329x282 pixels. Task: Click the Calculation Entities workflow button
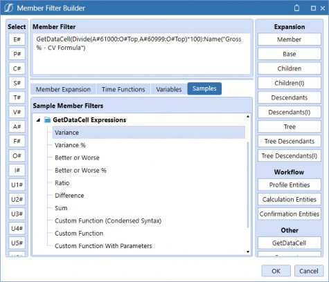pos(290,199)
